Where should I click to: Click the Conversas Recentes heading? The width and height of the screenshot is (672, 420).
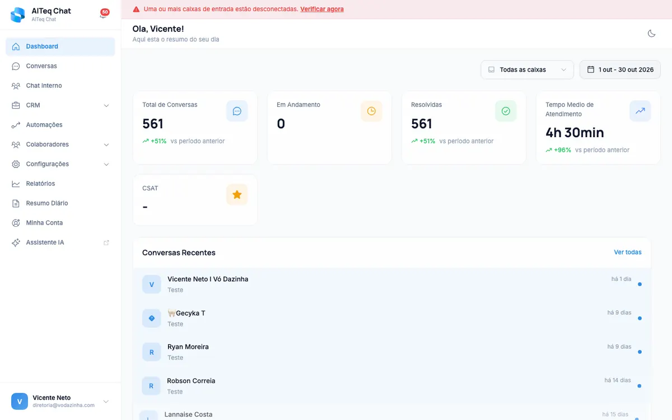[x=179, y=253]
